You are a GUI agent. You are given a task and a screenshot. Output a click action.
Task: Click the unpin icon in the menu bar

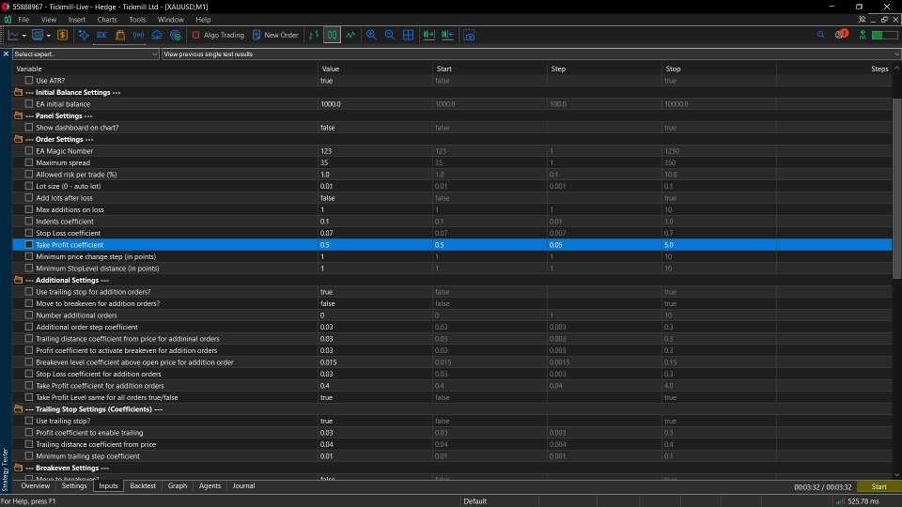[x=862, y=20]
